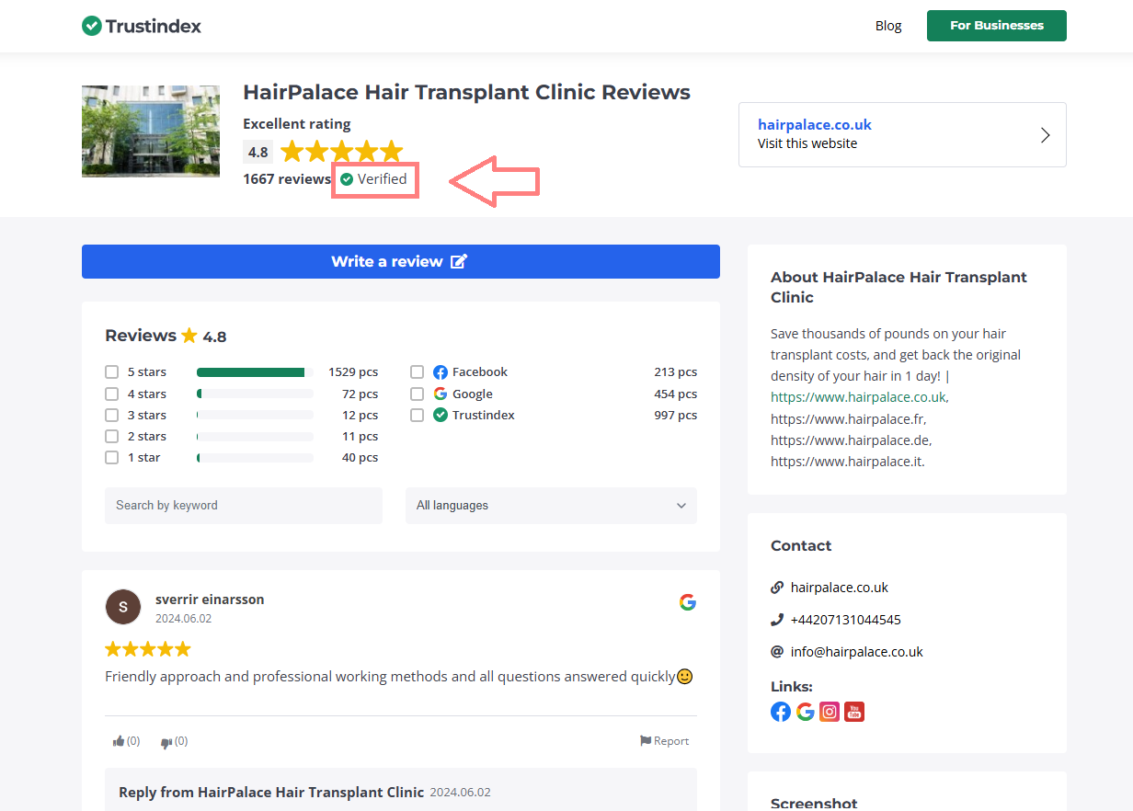The image size is (1133, 811).
Task: Click the thumbs-down icon on sverrir's review
Action: [166, 742]
